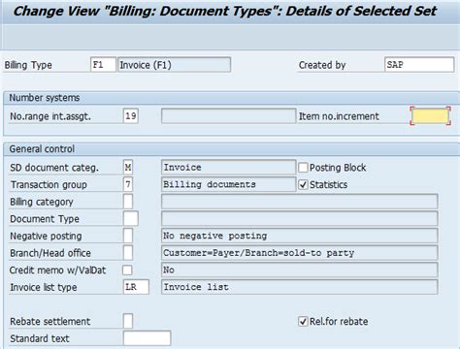Focus the Standard text input field
The height and width of the screenshot is (349, 460).
click(148, 338)
